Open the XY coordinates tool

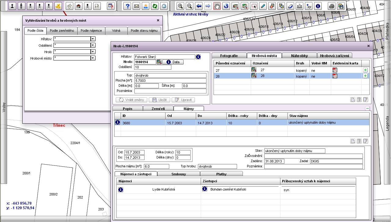pos(309,6)
